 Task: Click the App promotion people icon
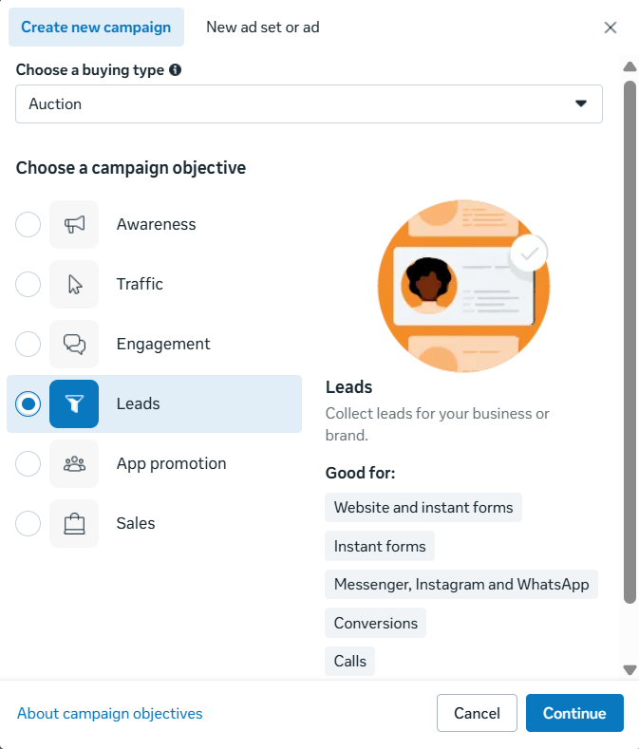pyautogui.click(x=74, y=464)
